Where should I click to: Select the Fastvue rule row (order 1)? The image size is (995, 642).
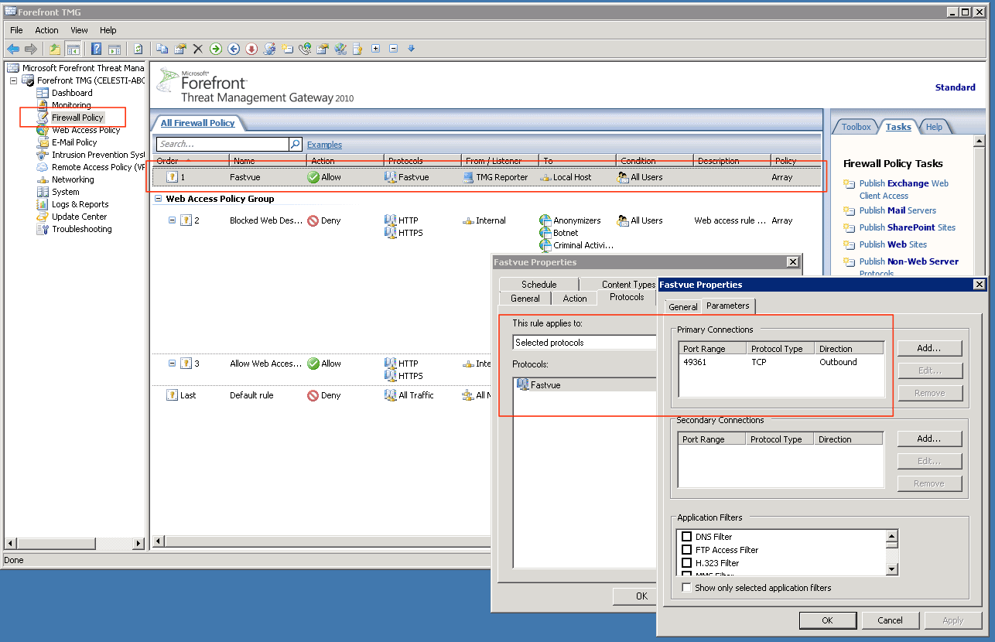[487, 177]
